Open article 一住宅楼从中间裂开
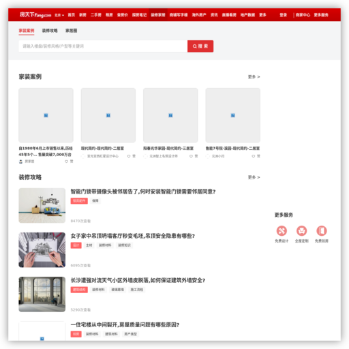This screenshot has height=349, width=349. (125, 324)
